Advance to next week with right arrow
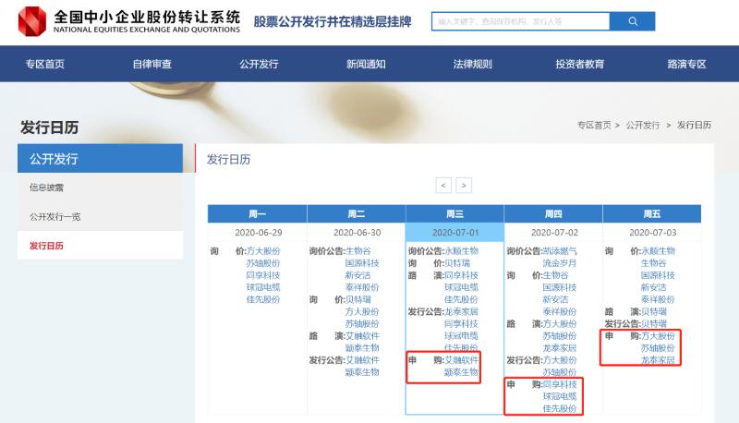Viewport: 739px width, 423px height. (464, 185)
